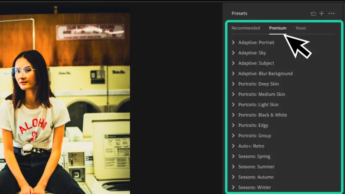Expand chevron beside Portraits: Light Skin
345x194 pixels.
(233, 104)
